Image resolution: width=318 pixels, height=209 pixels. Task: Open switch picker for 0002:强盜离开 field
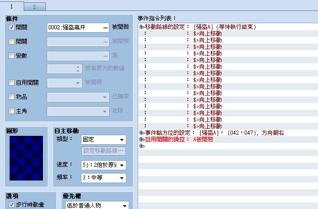[105, 27]
